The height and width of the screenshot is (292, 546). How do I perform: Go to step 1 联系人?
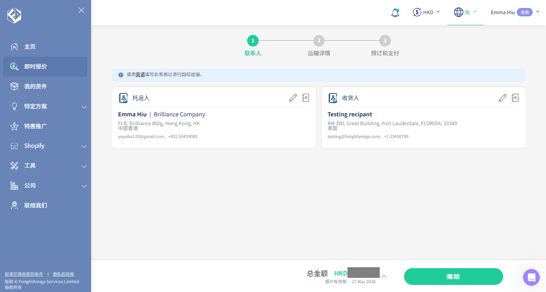pyautogui.click(x=253, y=46)
